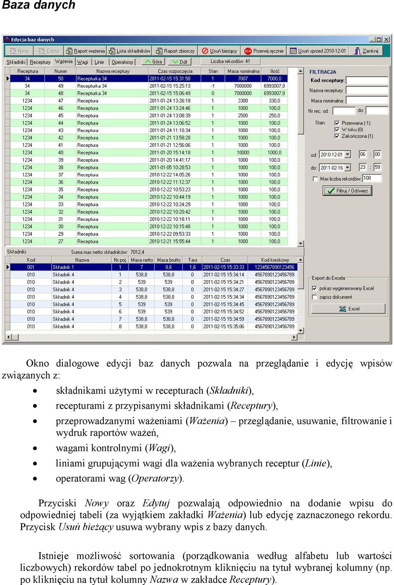Click the 'od' hour field 06

click(x=363, y=154)
